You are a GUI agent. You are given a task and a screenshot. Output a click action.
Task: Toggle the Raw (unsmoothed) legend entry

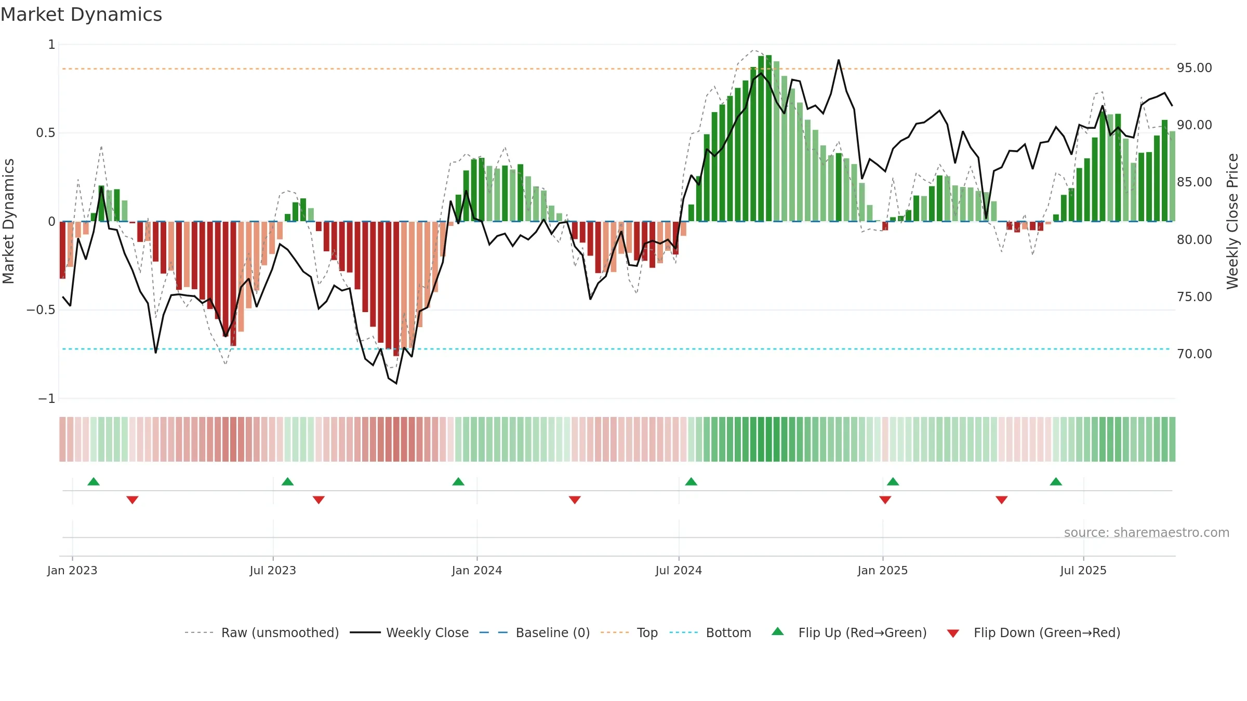[x=261, y=632]
